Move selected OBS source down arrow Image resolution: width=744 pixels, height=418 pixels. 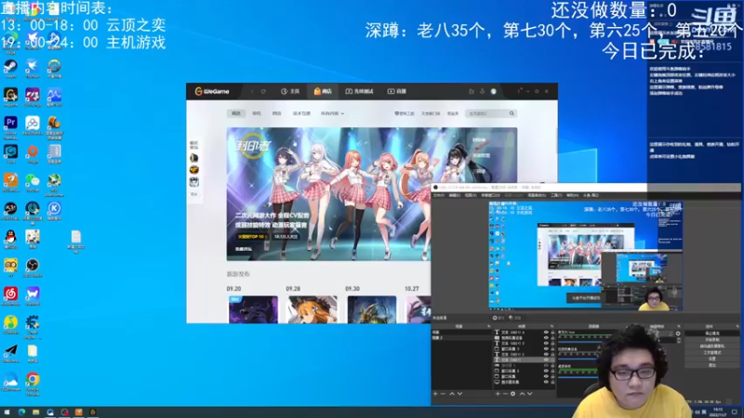[530, 393]
